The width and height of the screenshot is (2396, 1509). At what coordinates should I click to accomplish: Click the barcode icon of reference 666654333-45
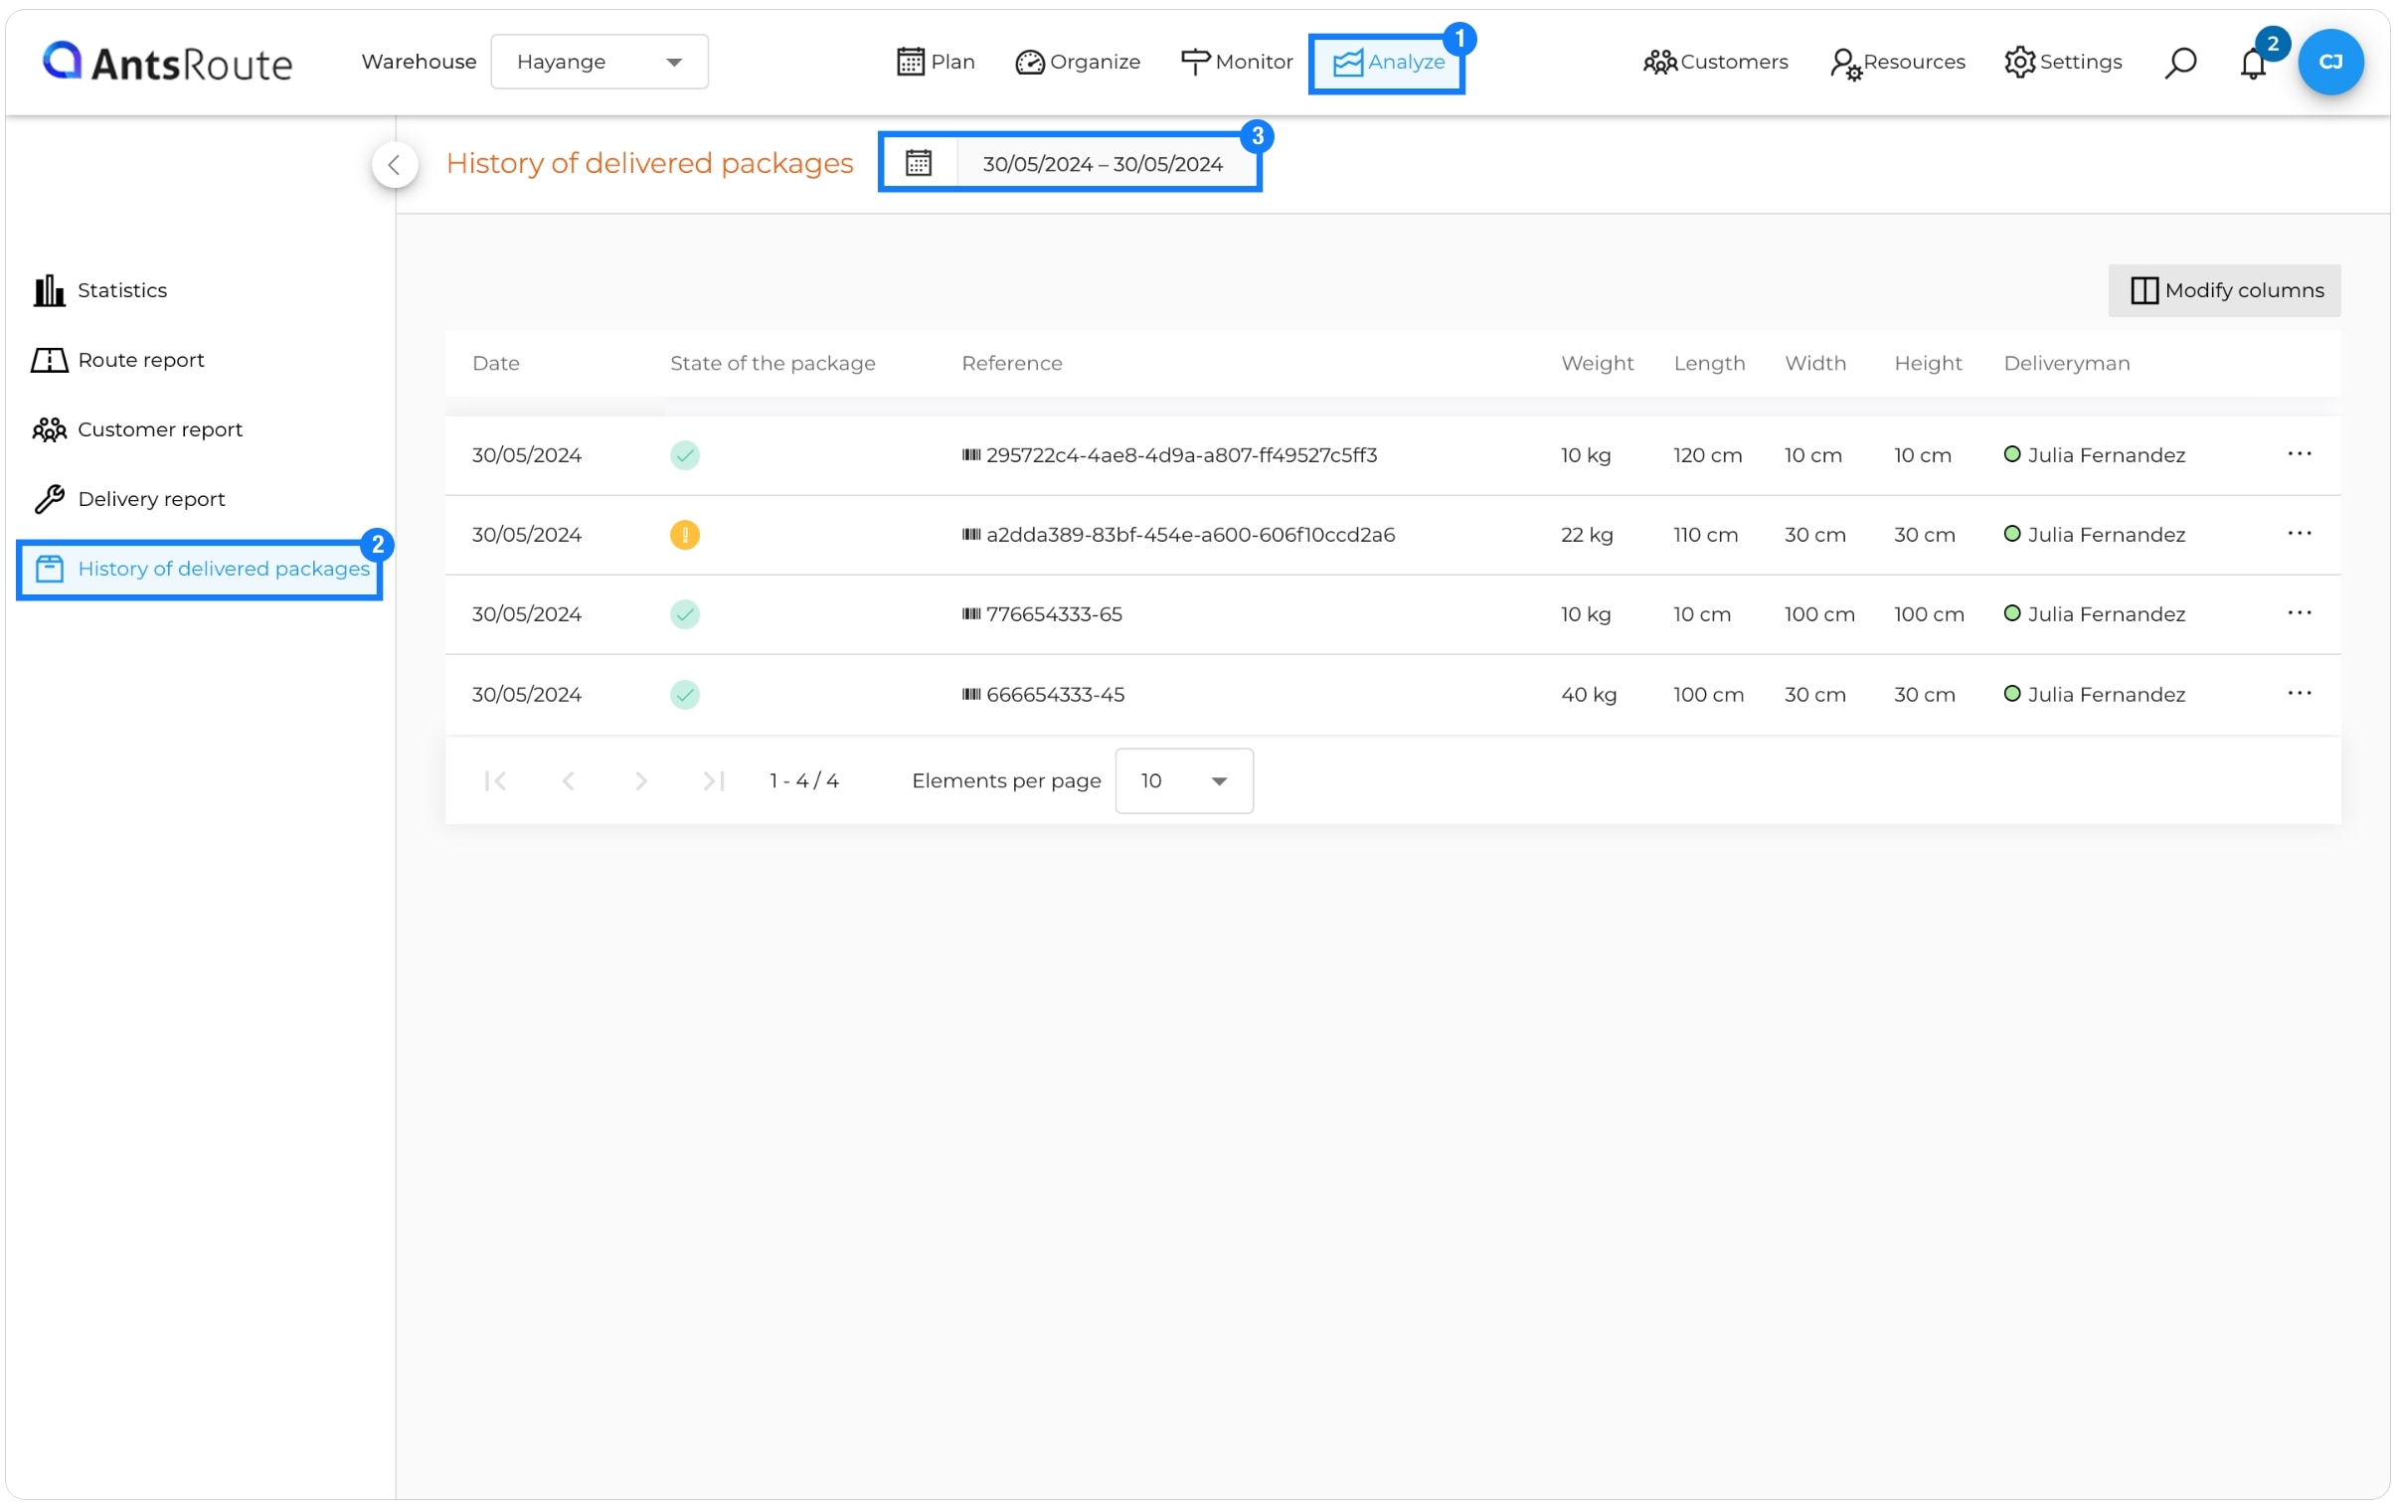[x=971, y=694]
